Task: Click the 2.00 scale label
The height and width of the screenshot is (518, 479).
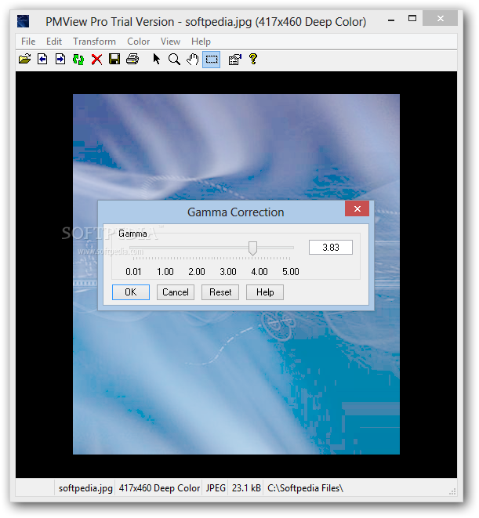Action: coord(197,272)
